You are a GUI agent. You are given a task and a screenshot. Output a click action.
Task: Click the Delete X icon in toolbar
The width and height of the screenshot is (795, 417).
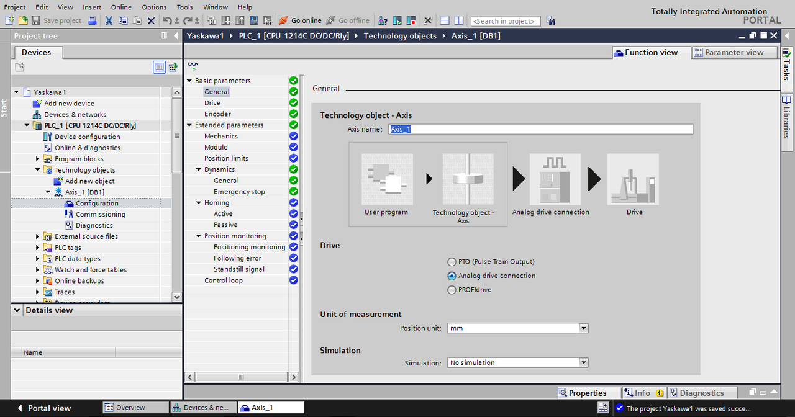(x=152, y=20)
